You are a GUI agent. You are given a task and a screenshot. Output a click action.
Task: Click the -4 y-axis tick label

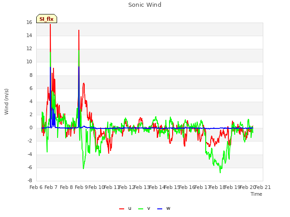pyautogui.click(x=30, y=154)
